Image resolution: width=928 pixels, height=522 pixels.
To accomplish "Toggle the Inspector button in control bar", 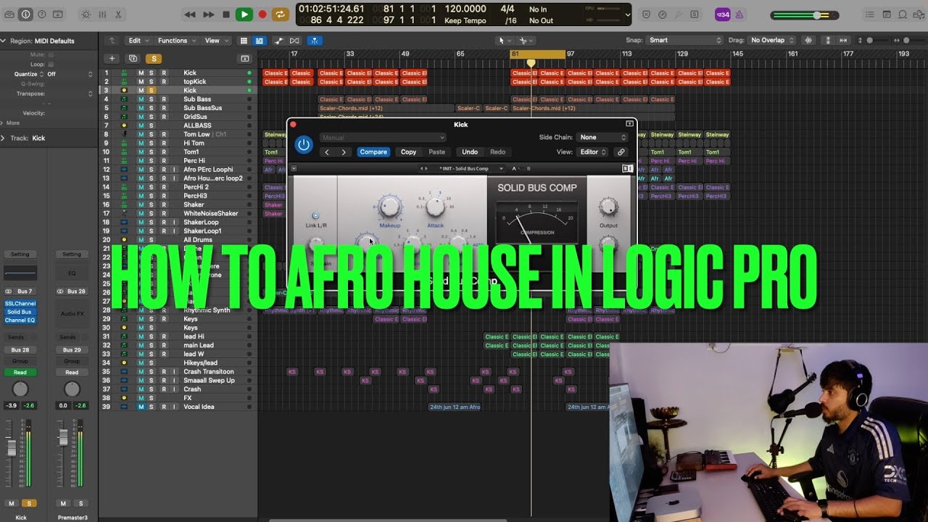I will pyautogui.click(x=26, y=14).
